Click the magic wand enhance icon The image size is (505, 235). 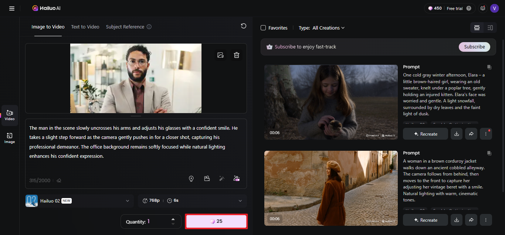pyautogui.click(x=222, y=178)
